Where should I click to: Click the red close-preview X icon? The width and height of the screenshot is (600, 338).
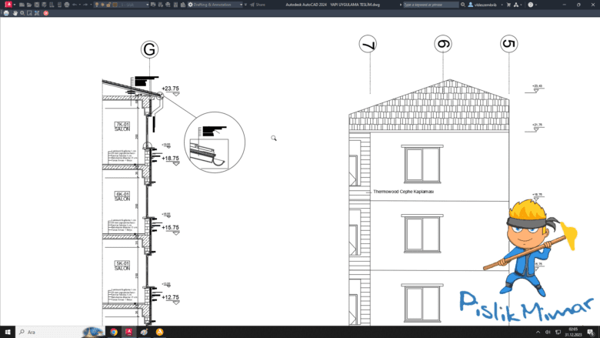(x=45, y=13)
